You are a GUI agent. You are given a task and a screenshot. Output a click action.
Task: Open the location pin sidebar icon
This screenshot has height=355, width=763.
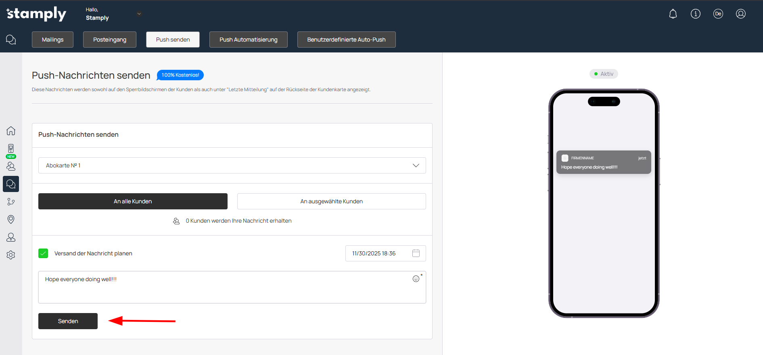tap(11, 219)
